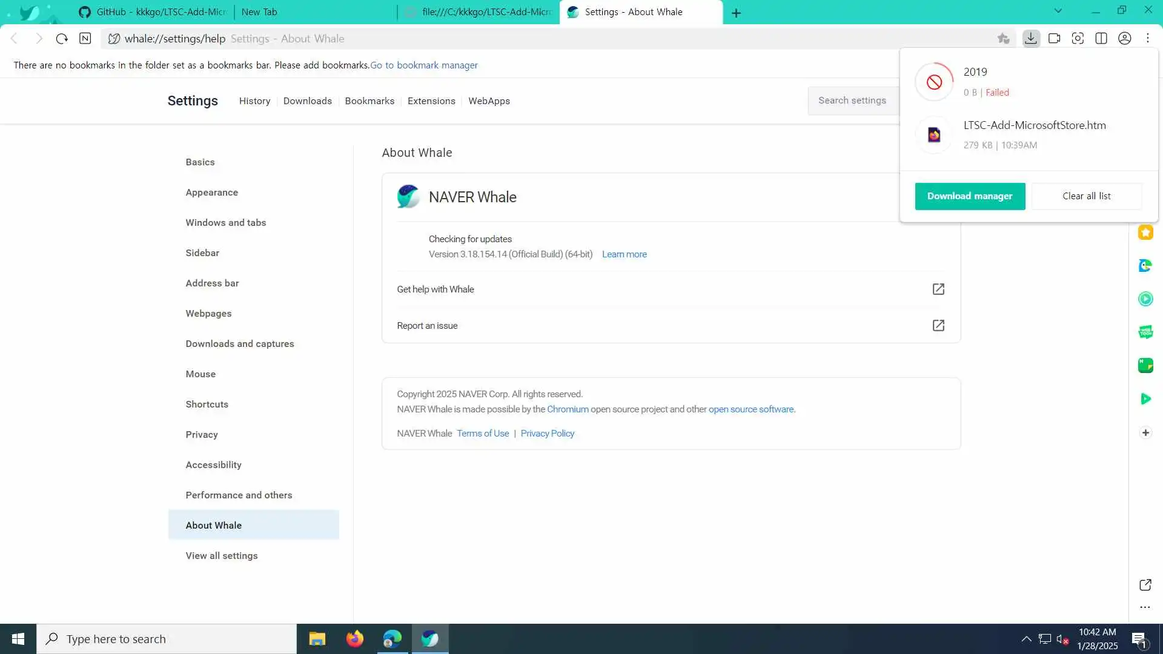The height and width of the screenshot is (654, 1163).
Task: Click the Download manager button
Action: click(x=970, y=196)
